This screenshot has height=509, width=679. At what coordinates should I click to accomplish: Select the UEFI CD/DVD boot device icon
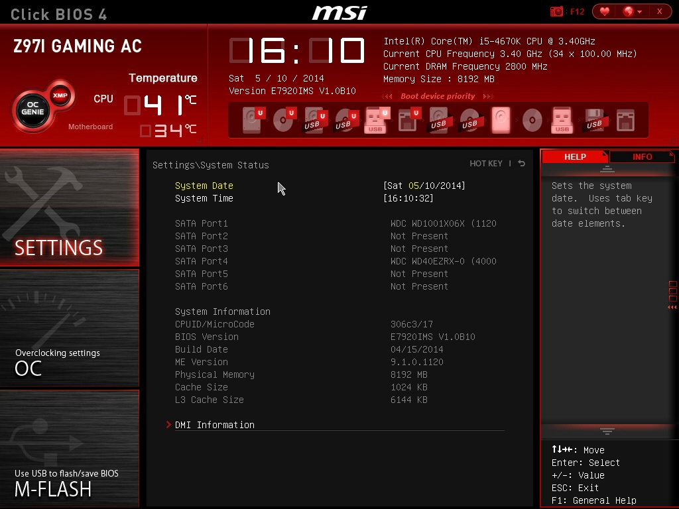284,120
